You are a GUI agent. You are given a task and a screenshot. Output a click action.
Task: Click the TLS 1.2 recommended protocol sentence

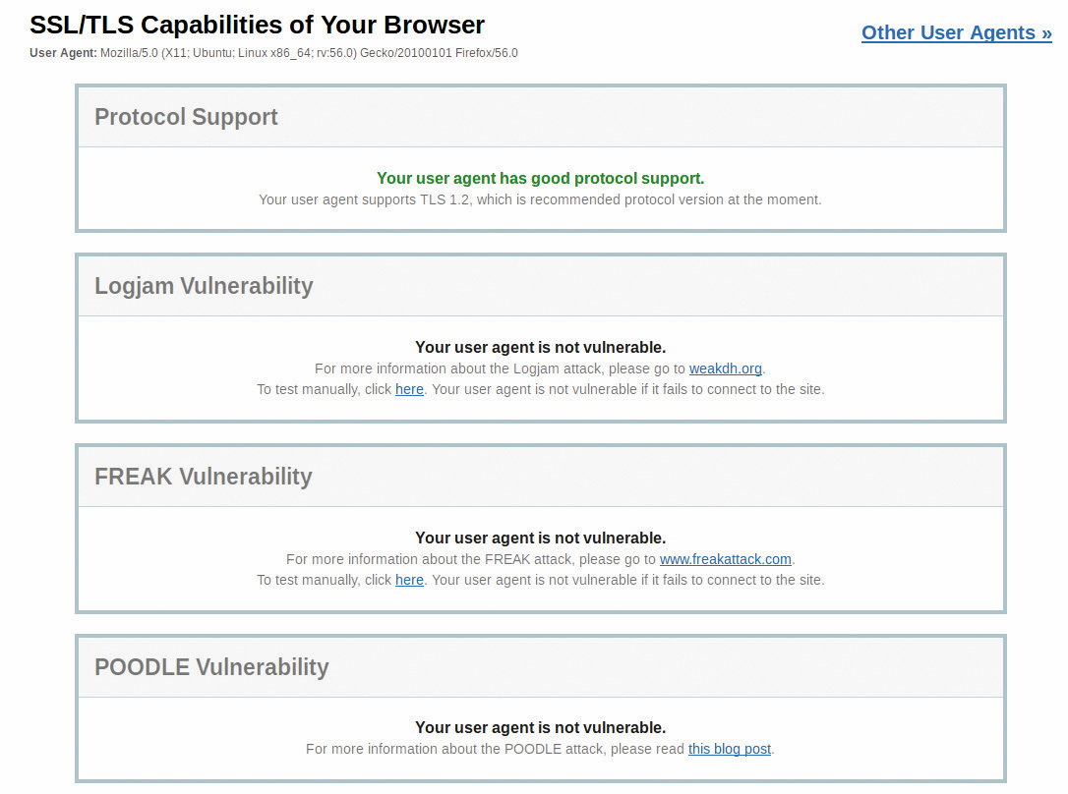coord(540,199)
